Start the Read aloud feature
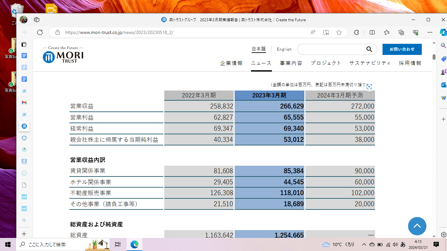447x251 pixels. (x=313, y=32)
